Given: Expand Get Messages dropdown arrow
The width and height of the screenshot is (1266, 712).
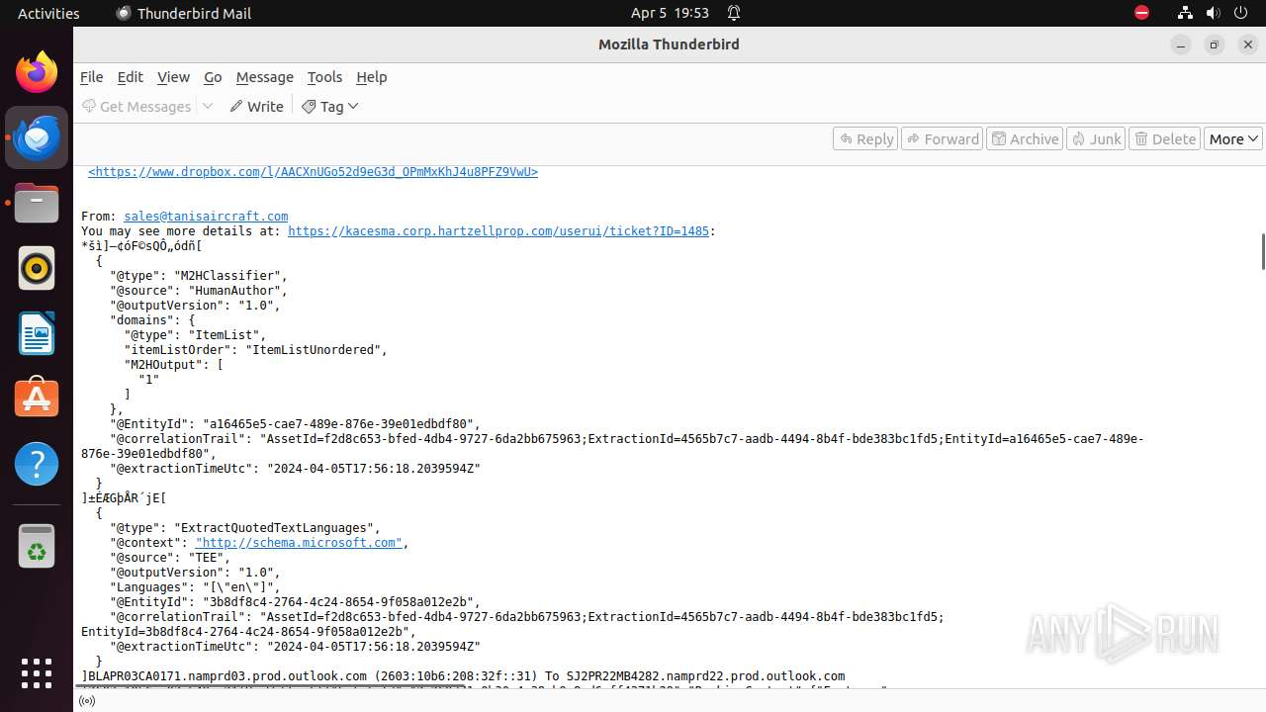Looking at the screenshot, I should pos(208,106).
